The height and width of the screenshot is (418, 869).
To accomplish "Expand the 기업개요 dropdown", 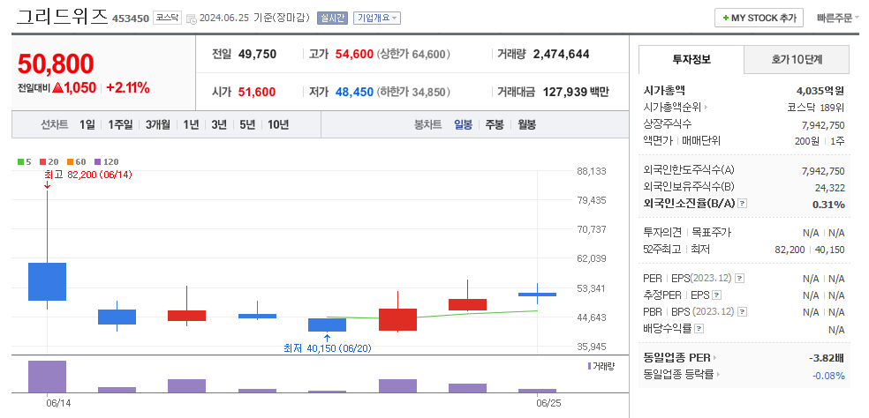I will click(377, 18).
